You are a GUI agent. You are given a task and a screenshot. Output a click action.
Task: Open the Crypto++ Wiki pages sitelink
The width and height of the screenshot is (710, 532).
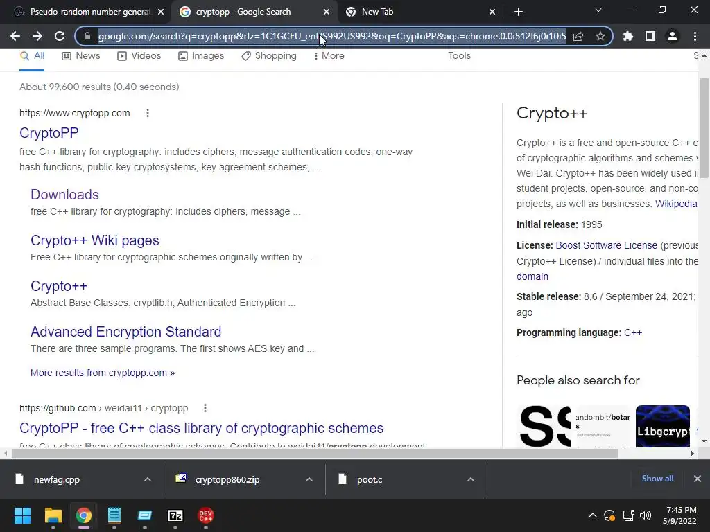pyautogui.click(x=94, y=240)
